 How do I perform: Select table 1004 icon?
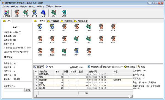tap(76, 27)
